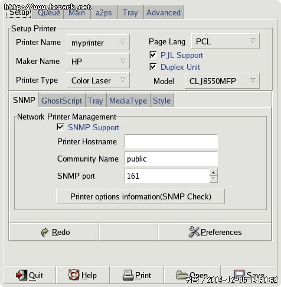Select the GhostScript sub-tab
The width and height of the screenshot is (281, 287).
pyautogui.click(x=61, y=101)
